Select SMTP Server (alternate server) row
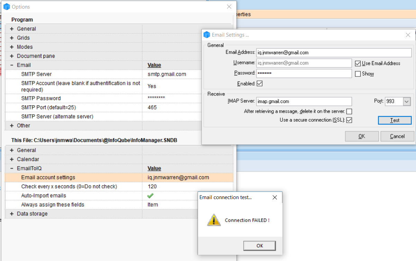 pos(103,116)
